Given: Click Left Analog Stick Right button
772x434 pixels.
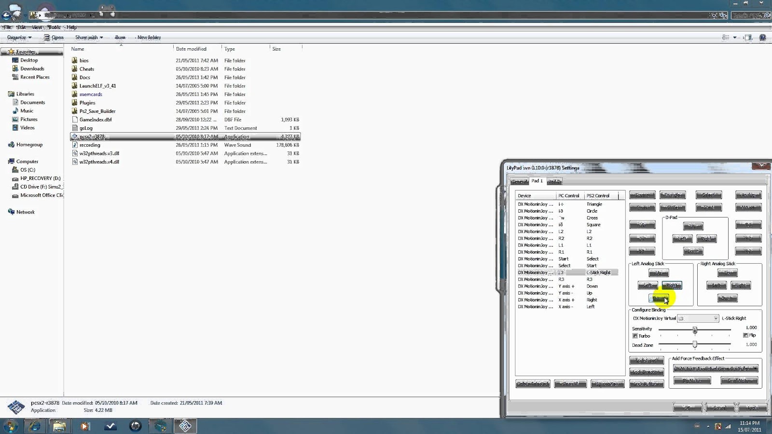Looking at the screenshot, I should [672, 285].
